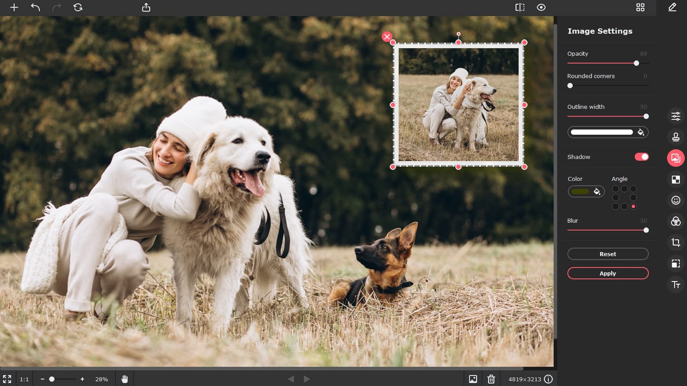Toggle before/after compare view

[520, 8]
